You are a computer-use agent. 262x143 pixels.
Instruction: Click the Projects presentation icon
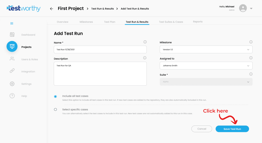(12, 47)
